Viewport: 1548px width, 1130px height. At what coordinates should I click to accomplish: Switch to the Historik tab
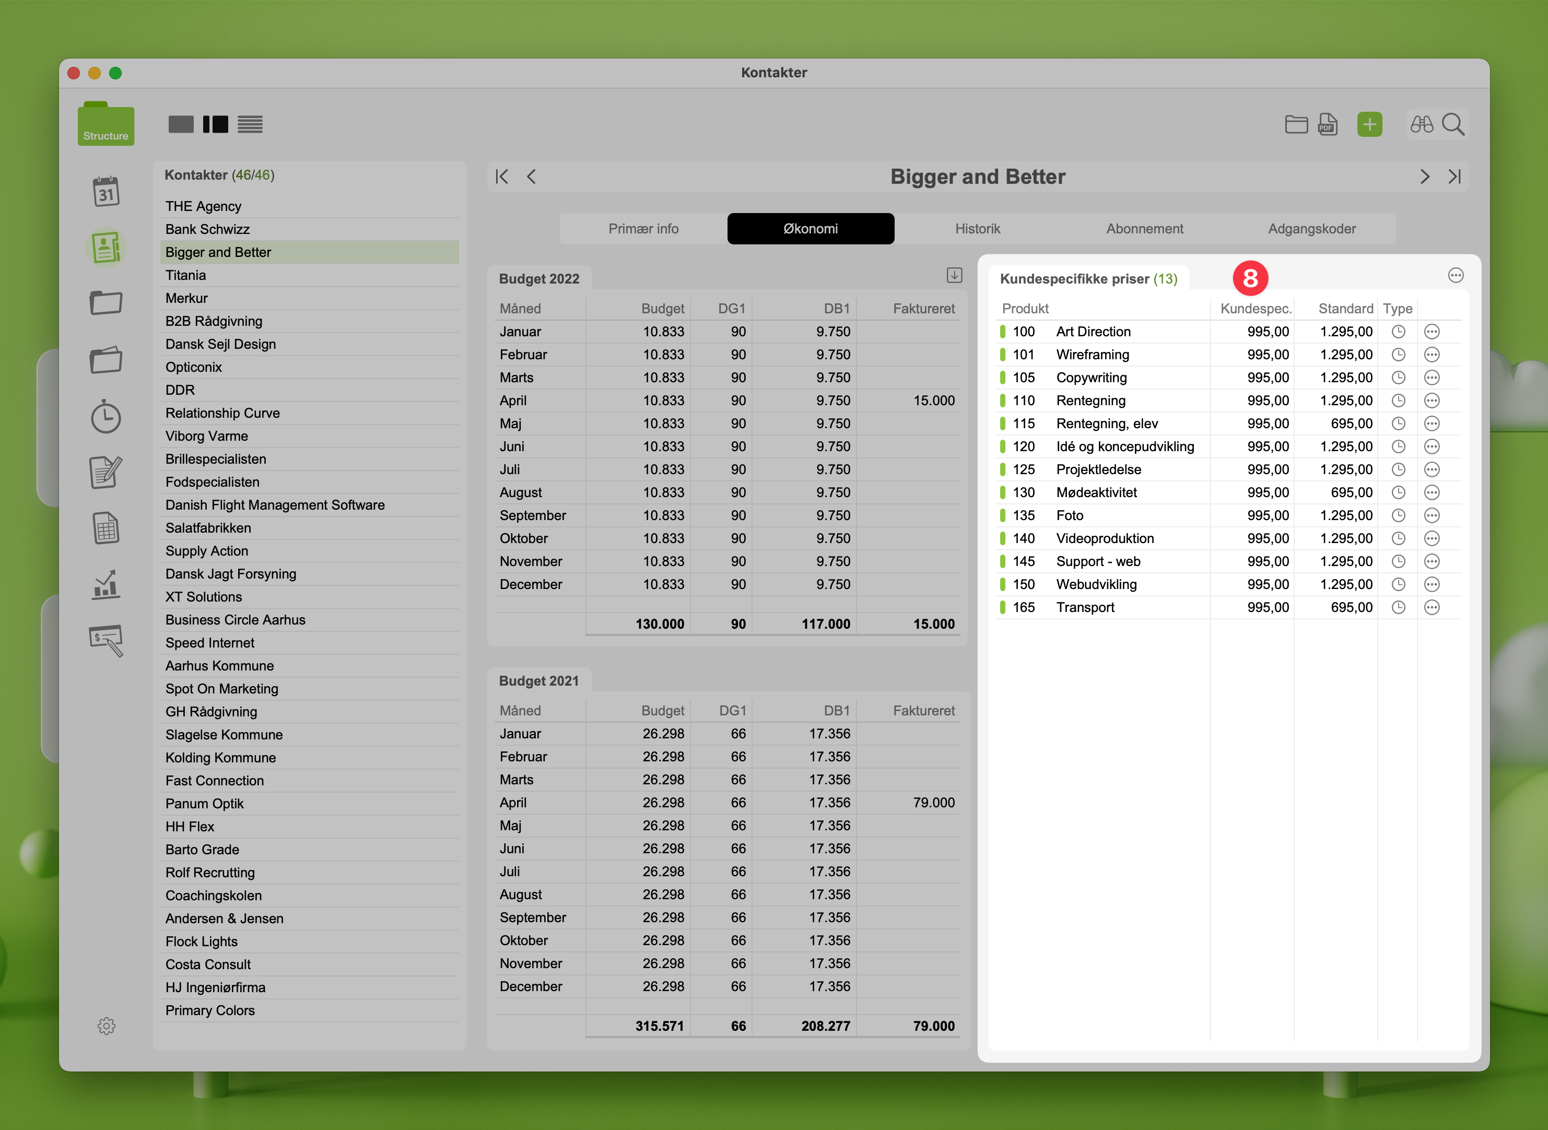pyautogui.click(x=978, y=229)
